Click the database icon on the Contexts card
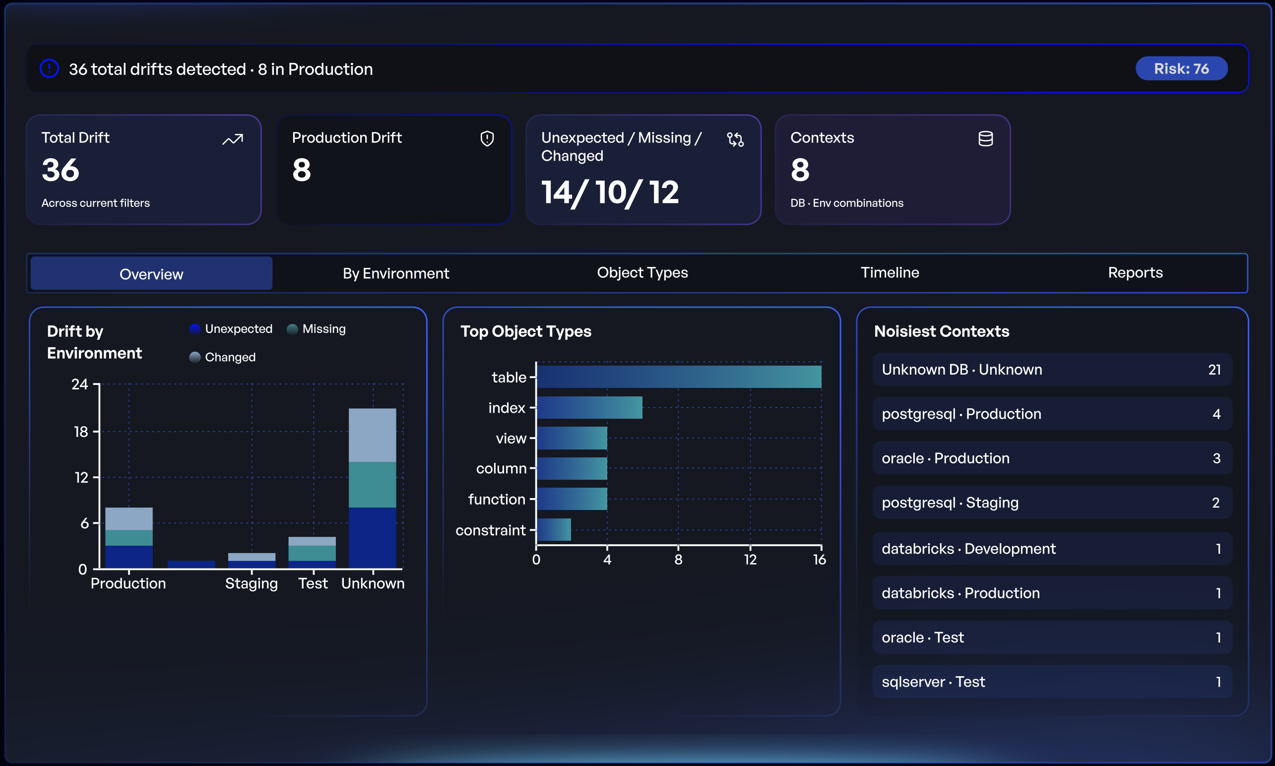Image resolution: width=1275 pixels, height=766 pixels. pos(985,138)
